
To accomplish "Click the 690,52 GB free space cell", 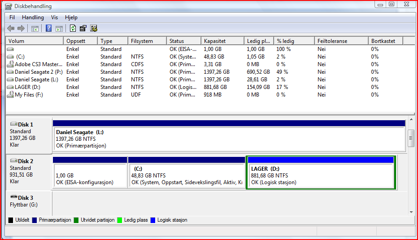I will 258,72.
